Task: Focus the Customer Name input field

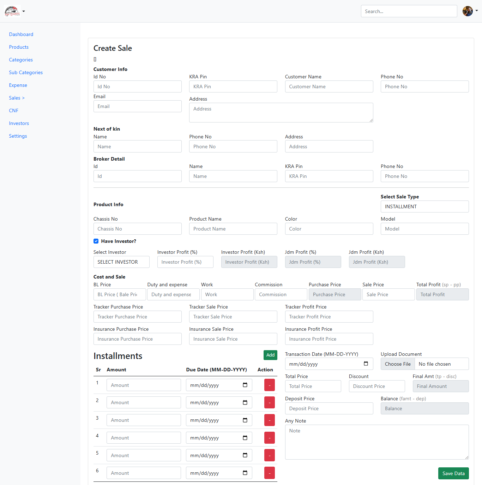Action: coord(329,86)
